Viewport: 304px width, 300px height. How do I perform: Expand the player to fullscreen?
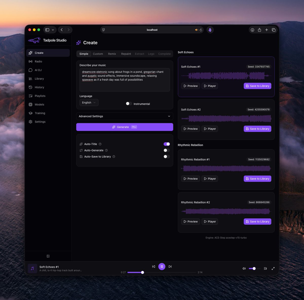point(273,269)
